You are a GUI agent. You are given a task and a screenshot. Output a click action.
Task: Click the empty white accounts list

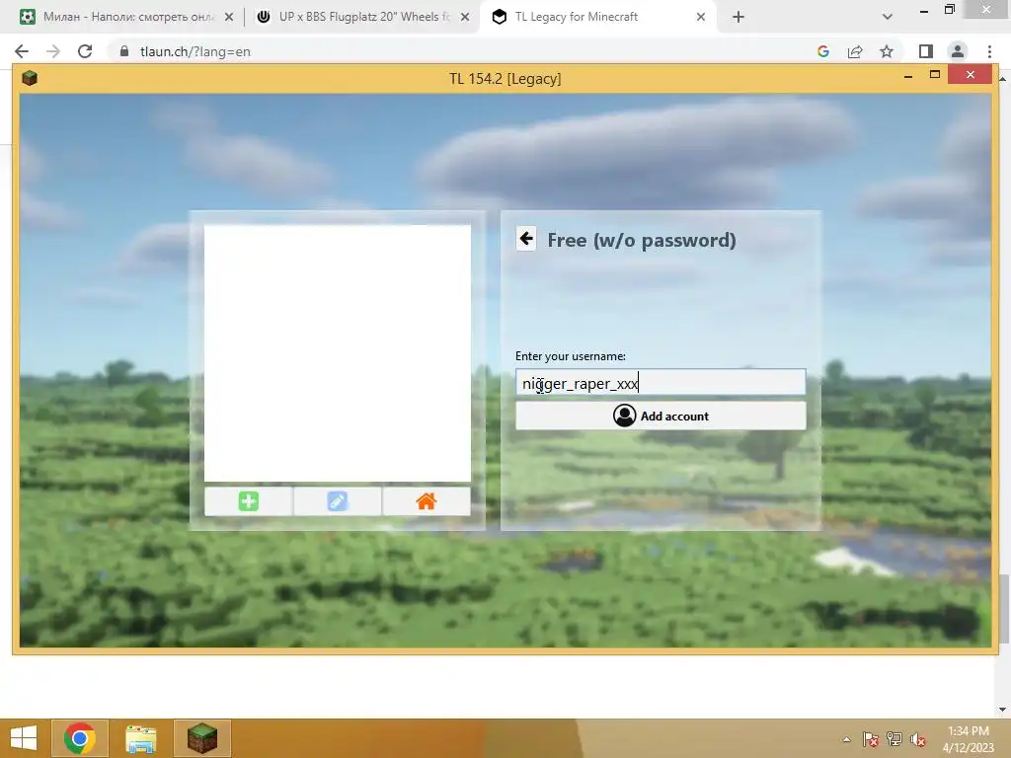[x=338, y=353]
